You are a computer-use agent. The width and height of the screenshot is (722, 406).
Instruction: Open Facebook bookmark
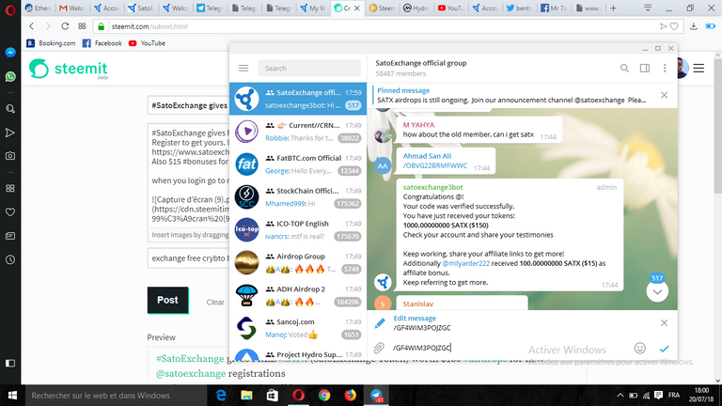[102, 43]
